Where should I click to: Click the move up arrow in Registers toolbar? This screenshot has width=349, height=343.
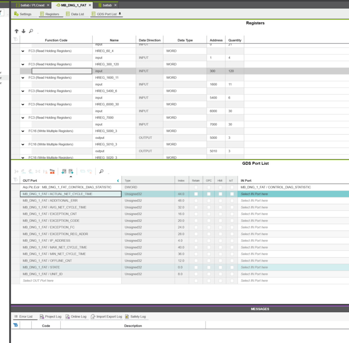(x=16, y=31)
